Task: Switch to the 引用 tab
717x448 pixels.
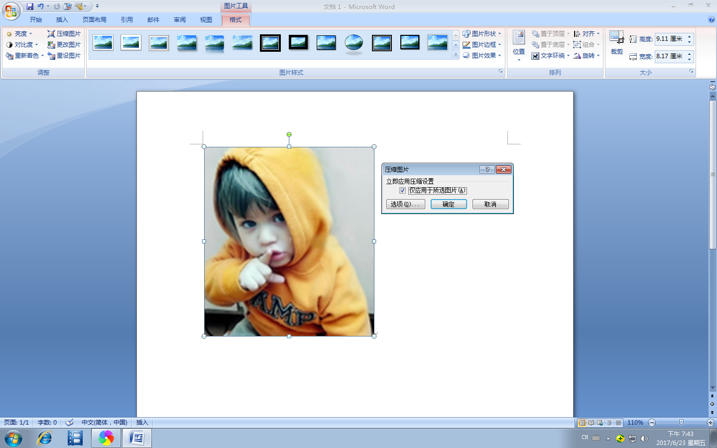Action: point(127,20)
